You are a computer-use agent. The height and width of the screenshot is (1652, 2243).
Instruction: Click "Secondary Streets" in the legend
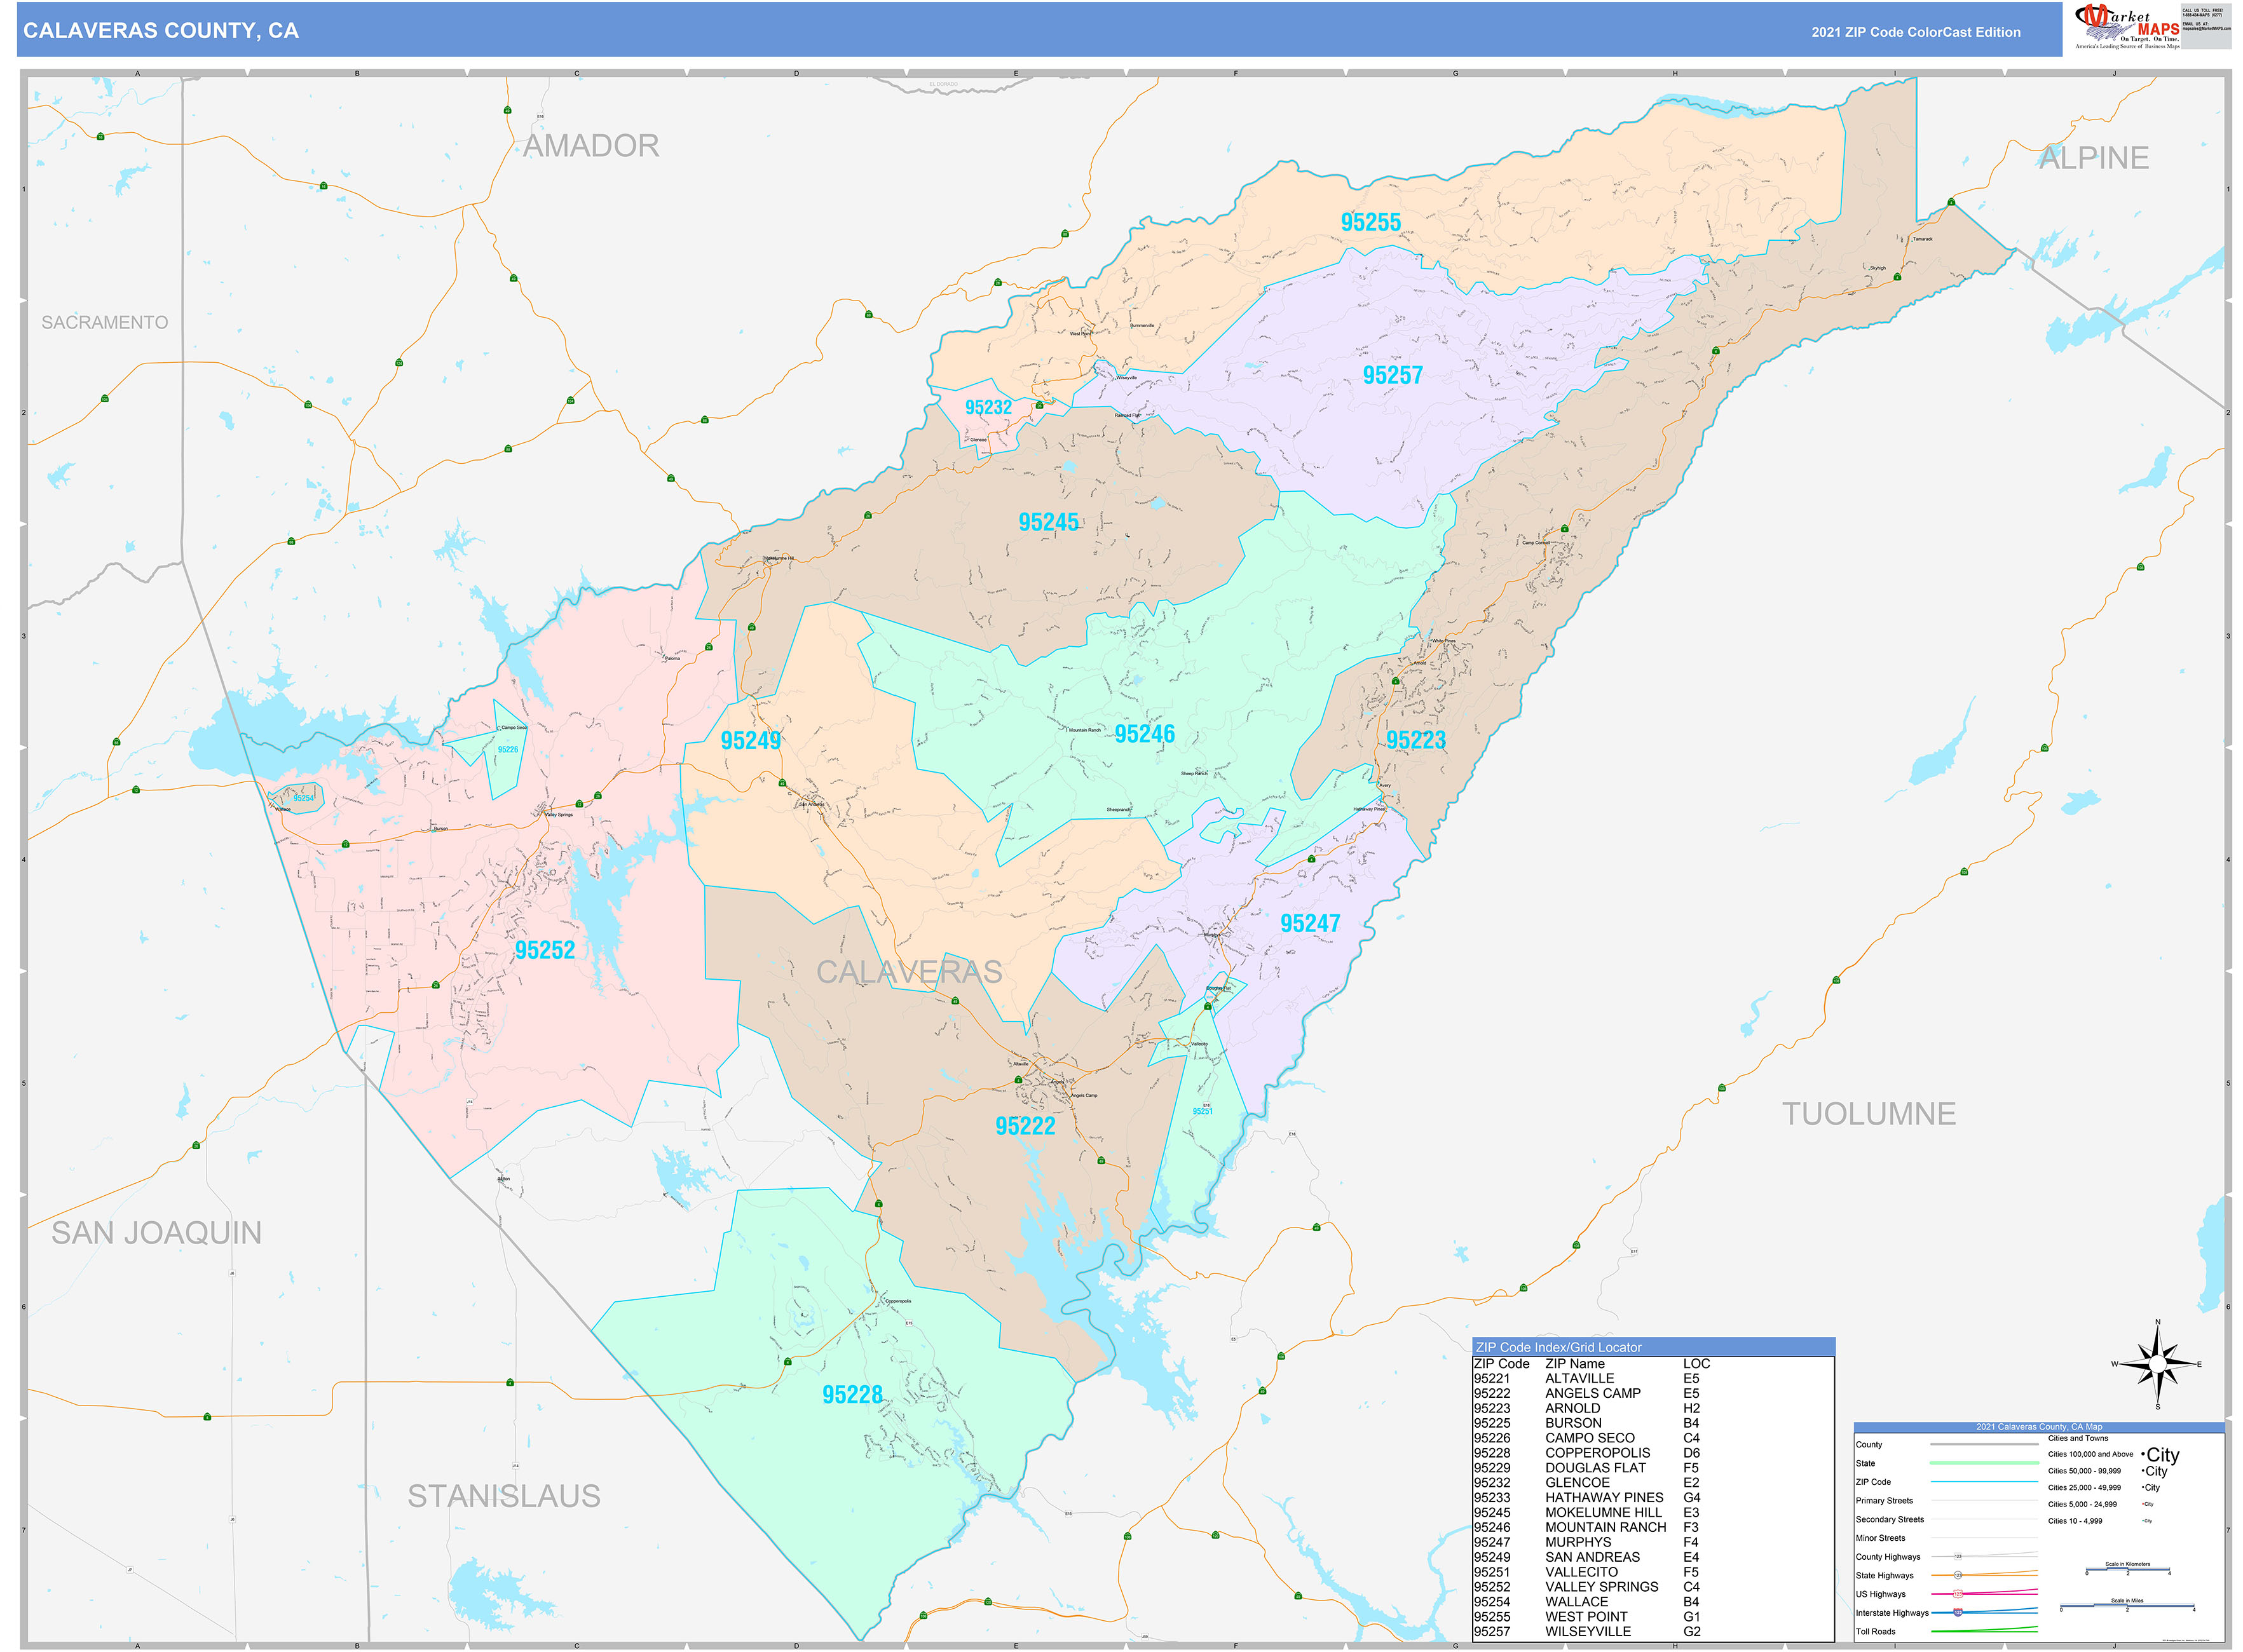(x=1890, y=1520)
